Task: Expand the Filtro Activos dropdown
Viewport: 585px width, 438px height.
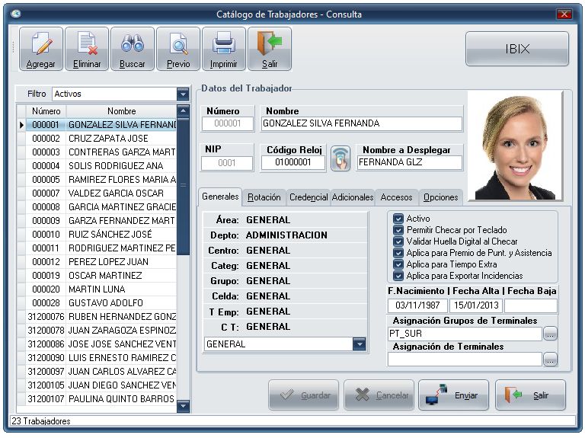Action: [183, 94]
